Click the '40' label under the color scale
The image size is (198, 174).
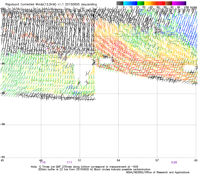pos(172,7)
